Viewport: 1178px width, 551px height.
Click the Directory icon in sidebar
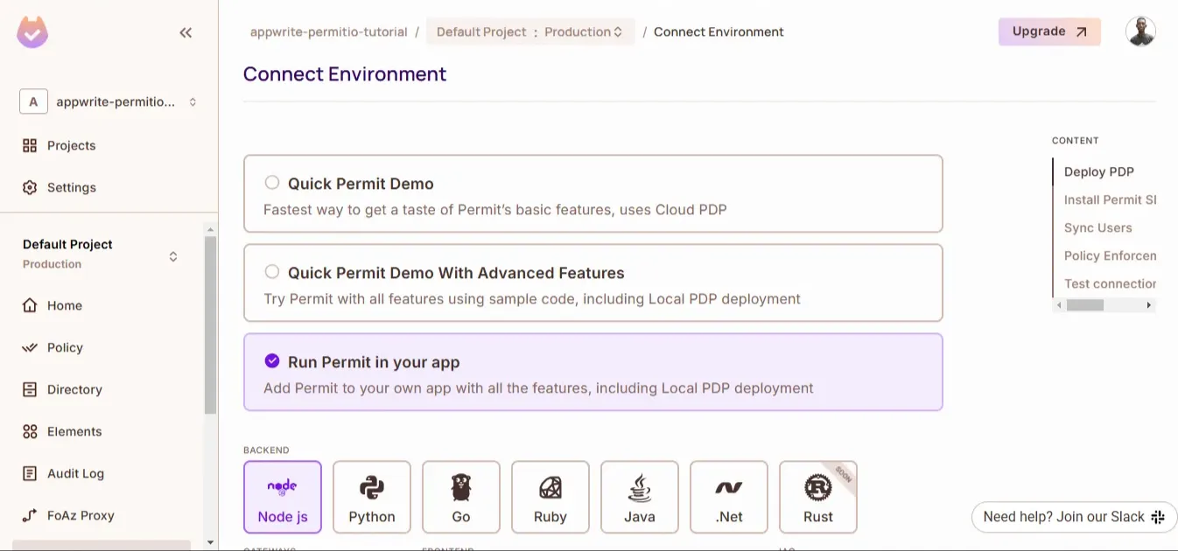click(30, 389)
